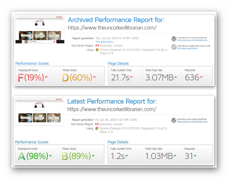Click green up arrow beside A(98%) score

(x=51, y=156)
